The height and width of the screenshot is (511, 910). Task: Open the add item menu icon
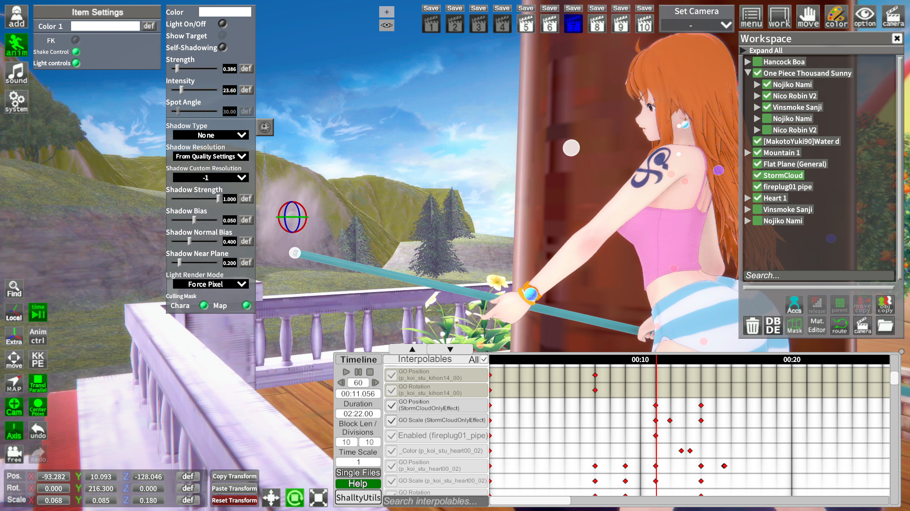coord(17,17)
